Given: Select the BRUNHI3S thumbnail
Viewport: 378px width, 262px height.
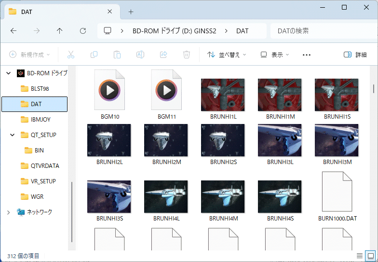Looking at the screenshot, I should point(109,197).
